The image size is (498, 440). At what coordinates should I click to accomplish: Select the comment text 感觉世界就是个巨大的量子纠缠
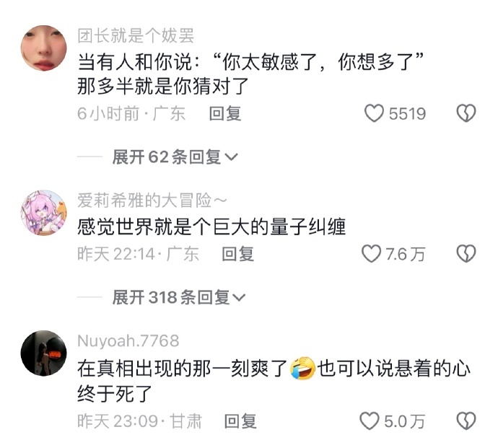[x=211, y=227]
